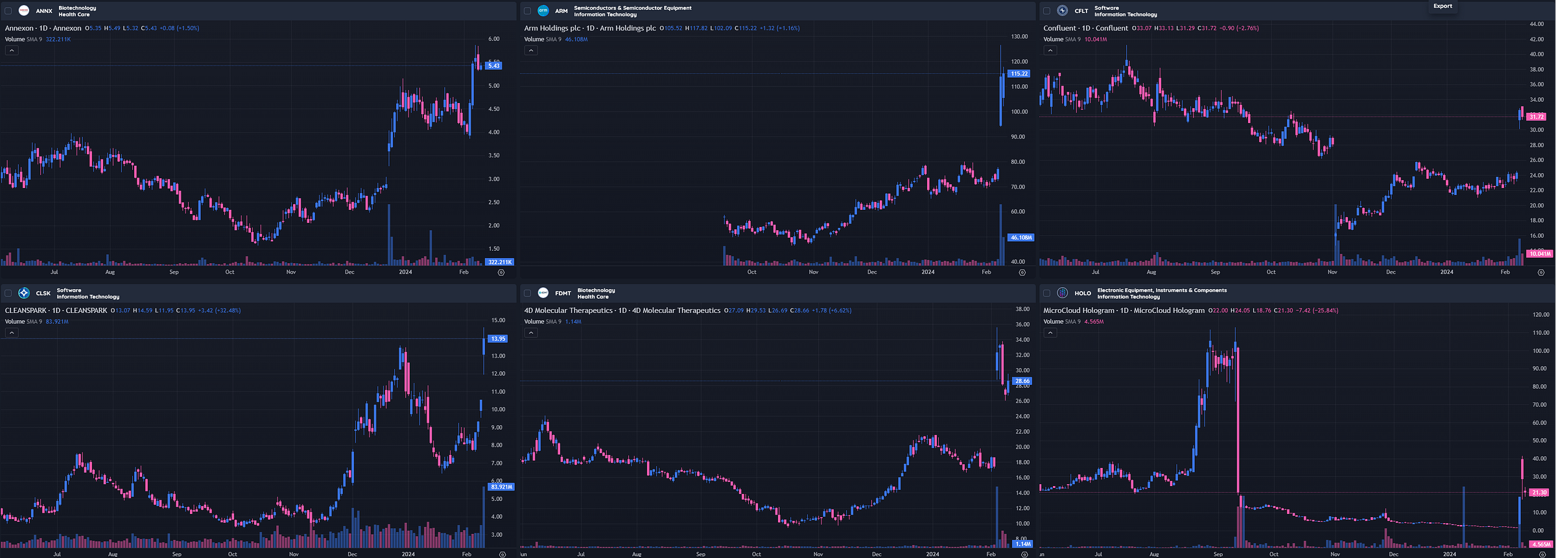
Task: Click 'Biotechnology Health Care' sector label for ANNX
Action: tap(77, 11)
